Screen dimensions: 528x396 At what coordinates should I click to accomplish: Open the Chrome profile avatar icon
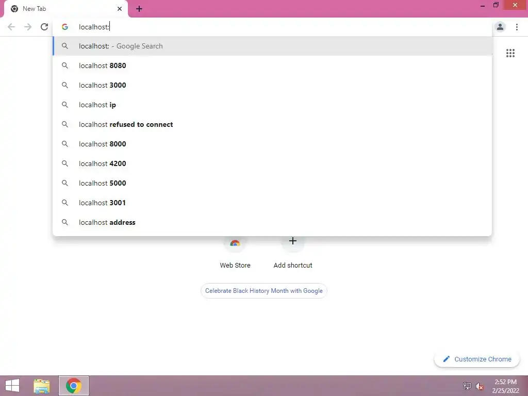coord(500,27)
